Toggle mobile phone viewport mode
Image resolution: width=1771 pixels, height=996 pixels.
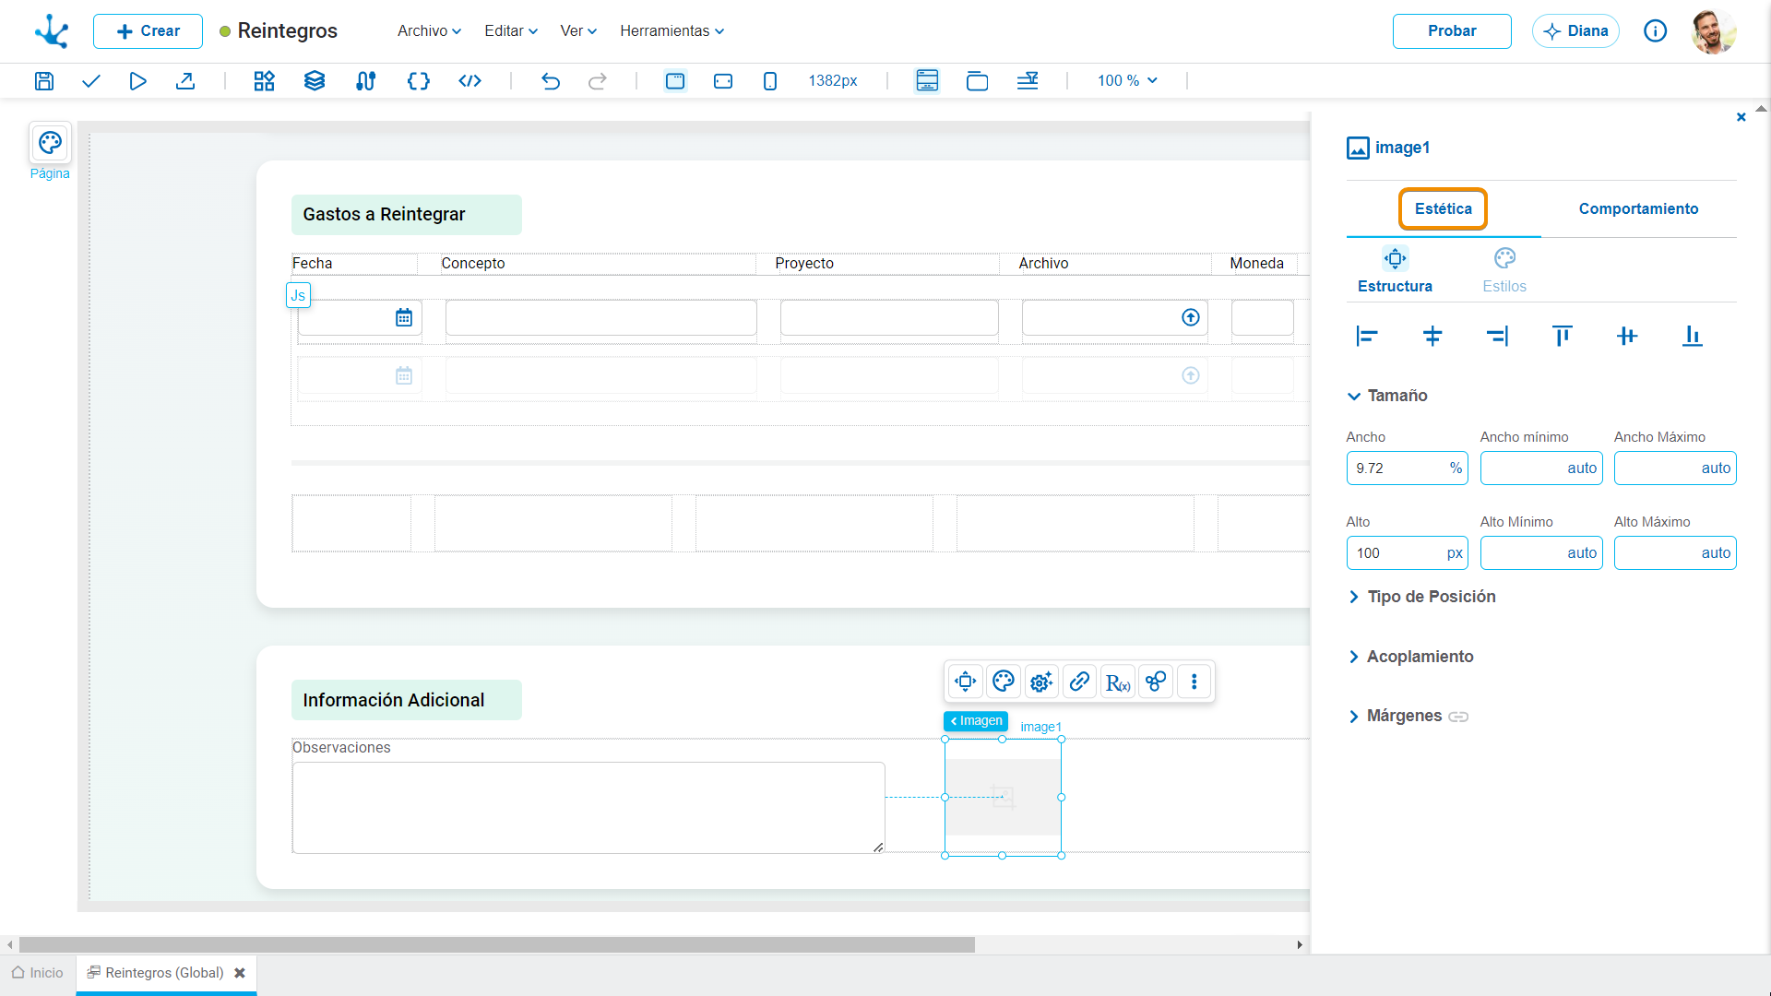point(770,81)
